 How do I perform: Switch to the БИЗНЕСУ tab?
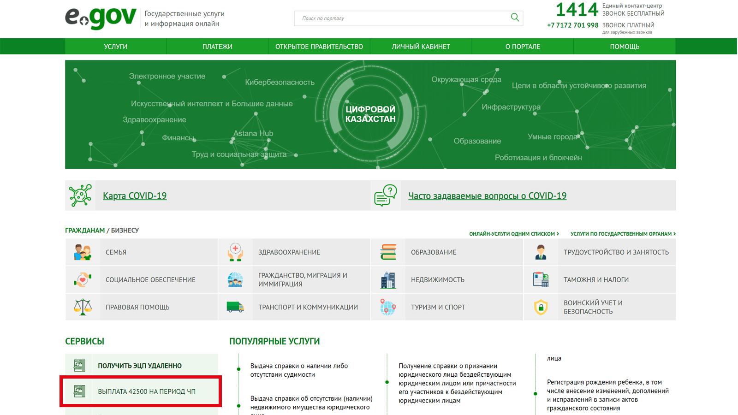coord(125,231)
